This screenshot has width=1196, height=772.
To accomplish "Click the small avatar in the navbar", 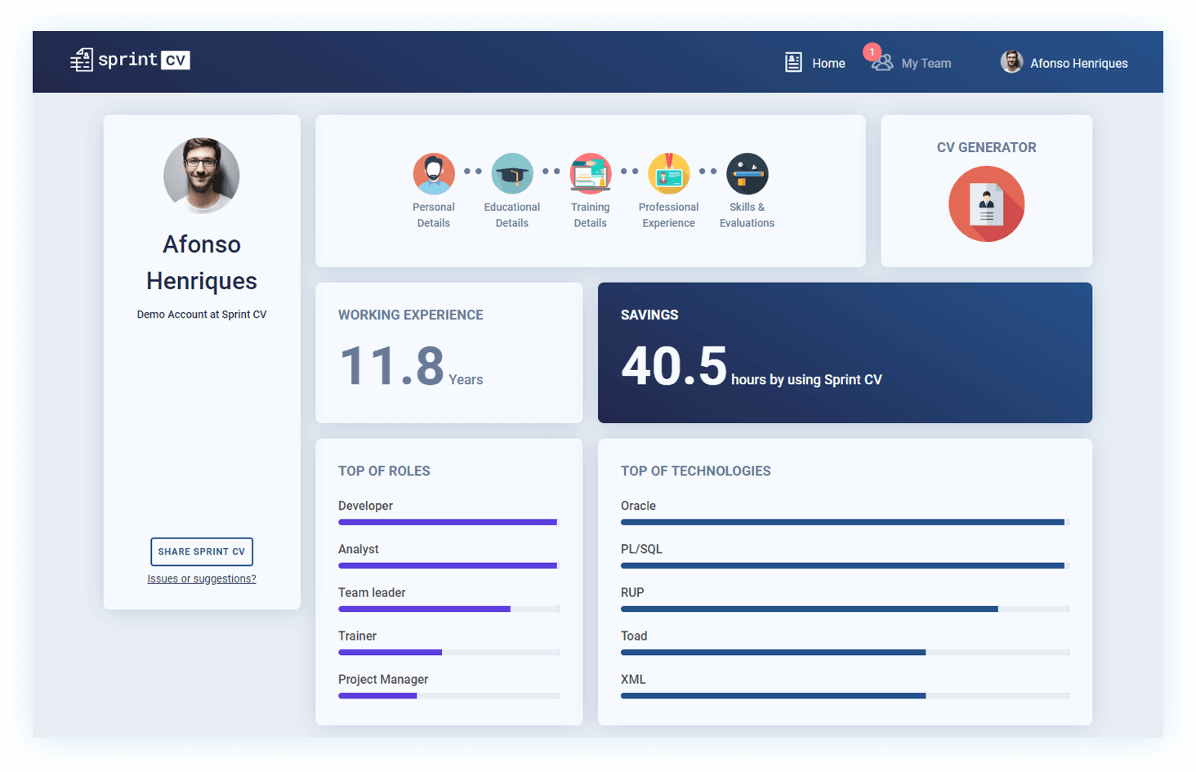I will tap(1011, 62).
